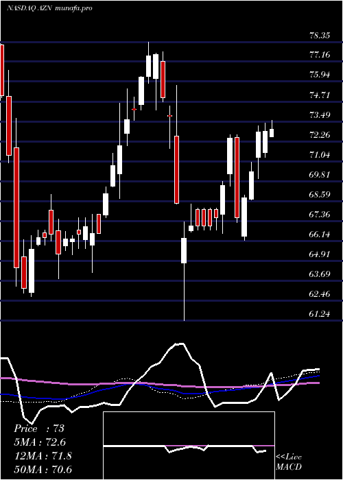
Task: Click the 71.04 price axis label
Action: coord(320,155)
